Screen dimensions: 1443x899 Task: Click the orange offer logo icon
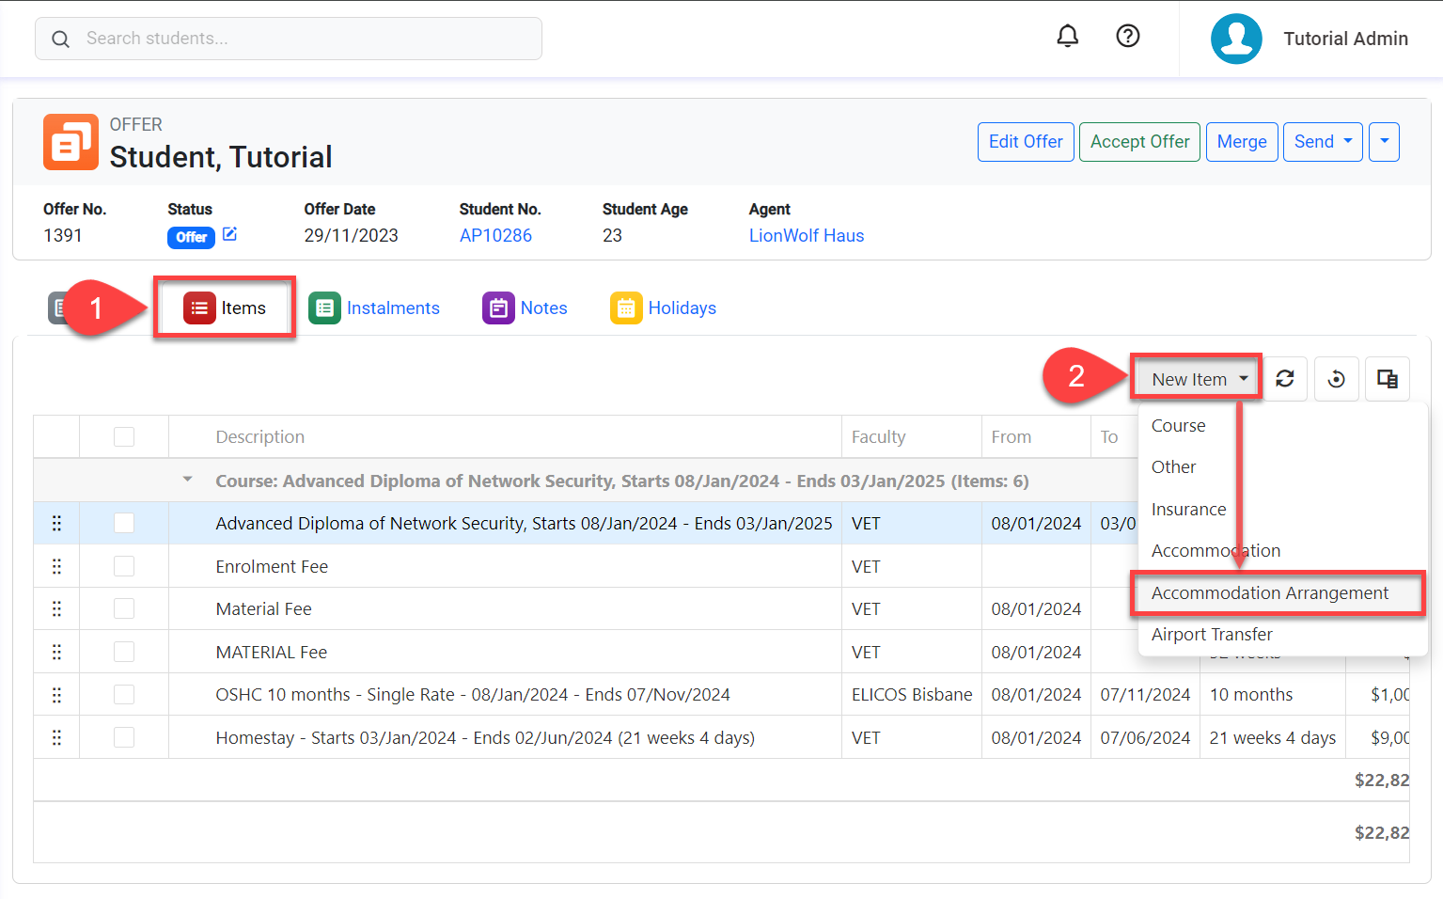71,142
